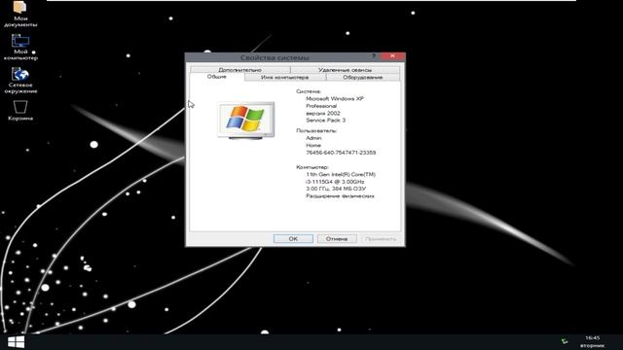Click the Свойства системы title bar
This screenshot has height=350, width=623.
(275, 57)
